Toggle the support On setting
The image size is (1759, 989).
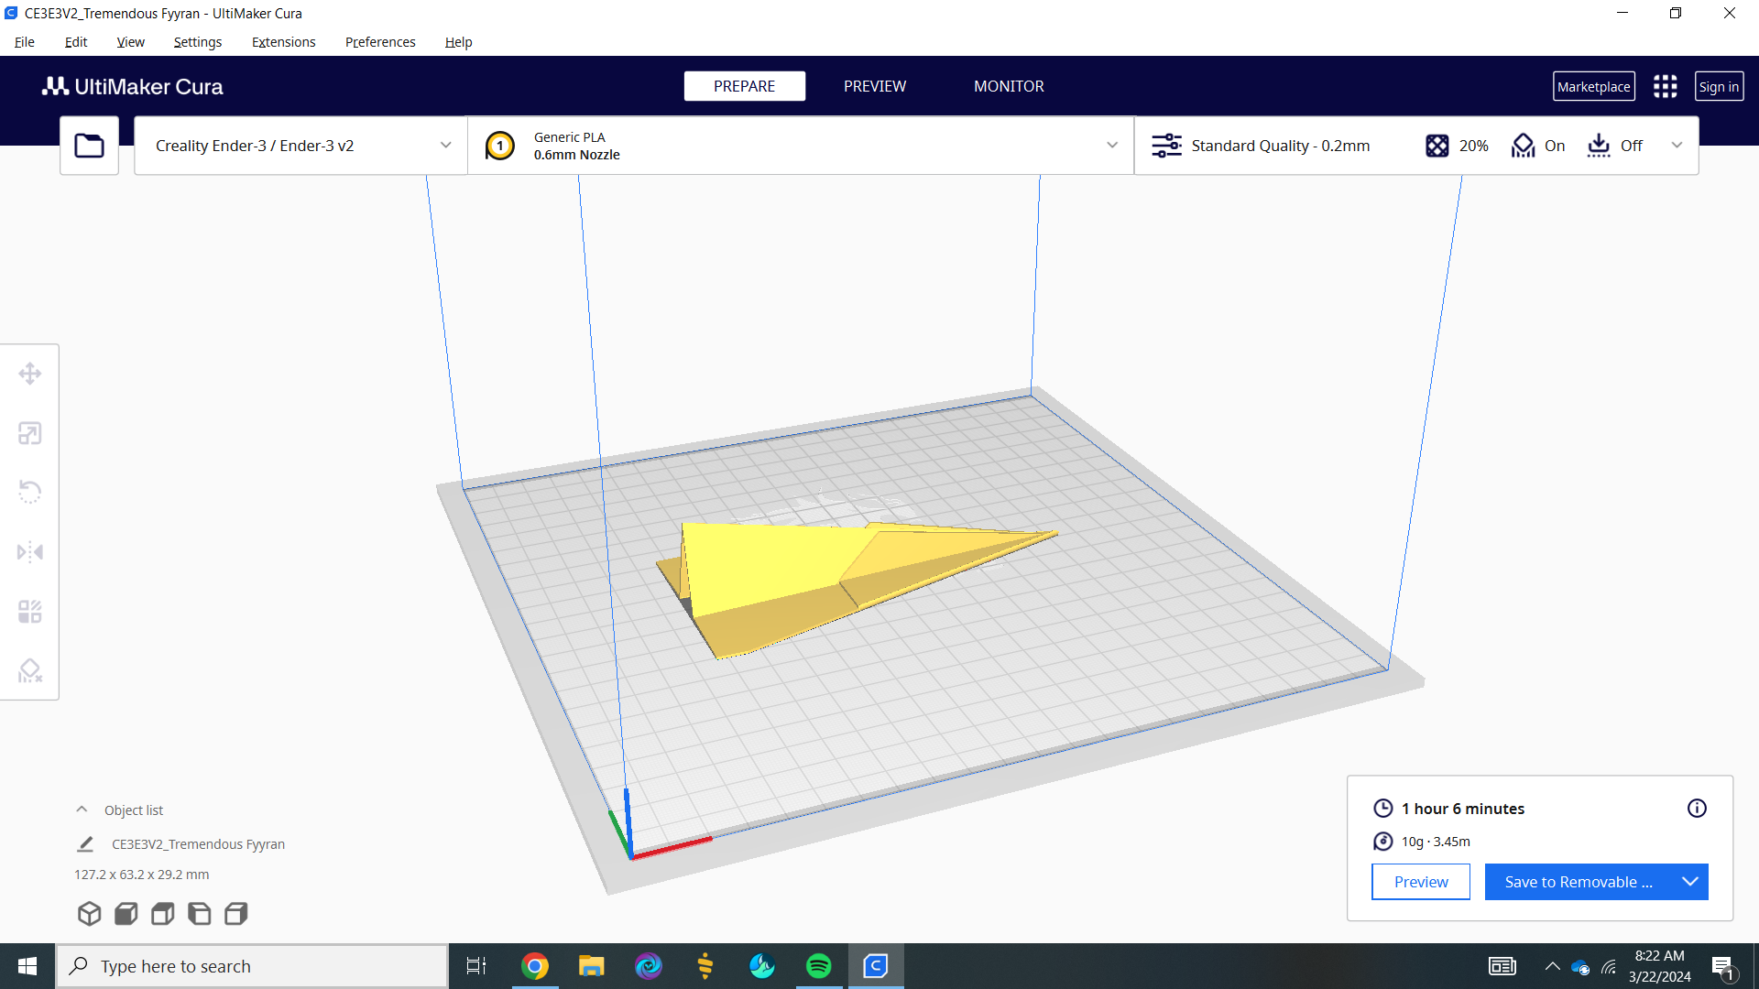[x=1538, y=146]
